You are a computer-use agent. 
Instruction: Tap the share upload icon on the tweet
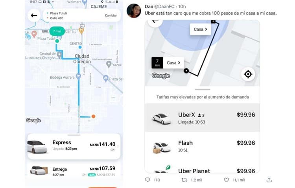(269, 180)
